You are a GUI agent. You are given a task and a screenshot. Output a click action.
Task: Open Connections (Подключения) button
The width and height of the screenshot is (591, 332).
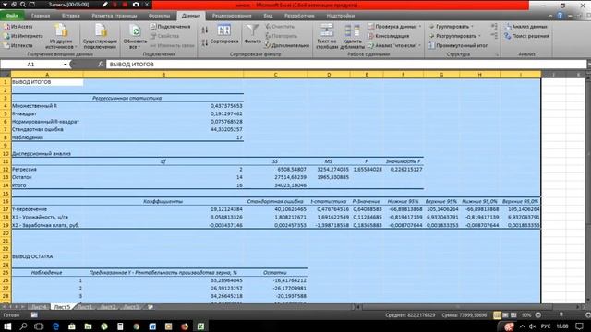[x=170, y=27]
